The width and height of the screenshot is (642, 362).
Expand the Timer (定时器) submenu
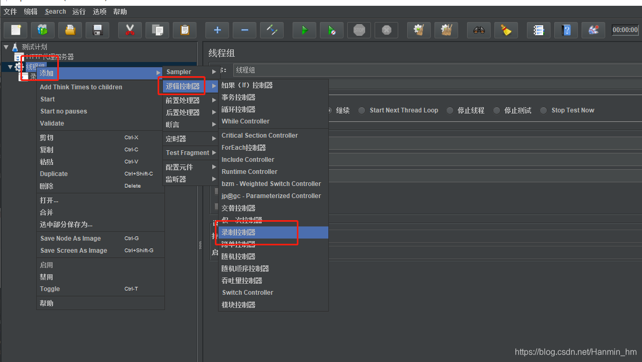click(190, 139)
